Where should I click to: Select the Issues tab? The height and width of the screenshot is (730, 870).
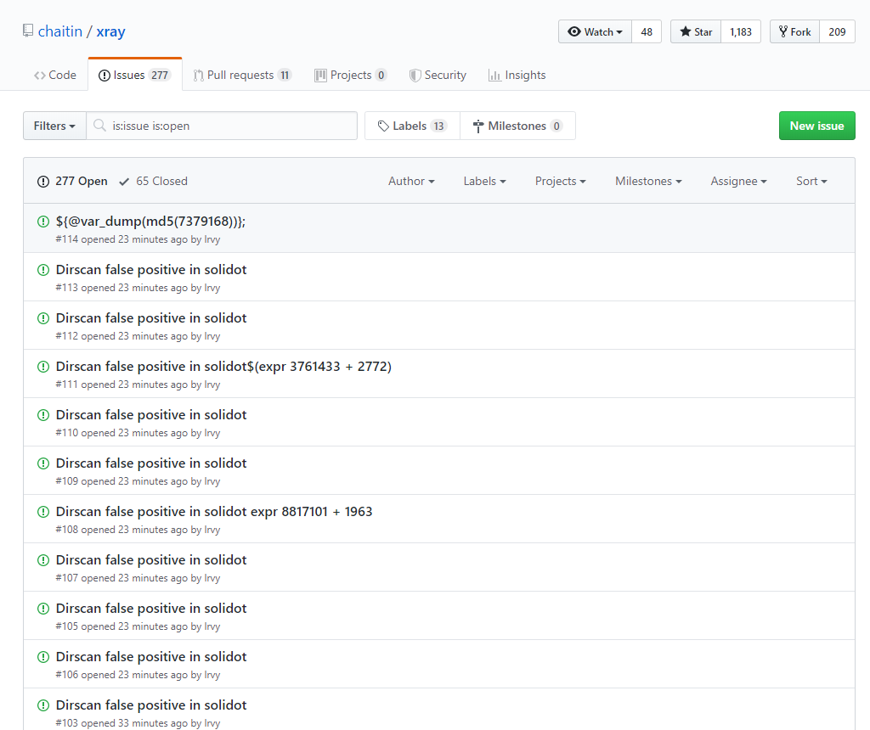[x=135, y=75]
